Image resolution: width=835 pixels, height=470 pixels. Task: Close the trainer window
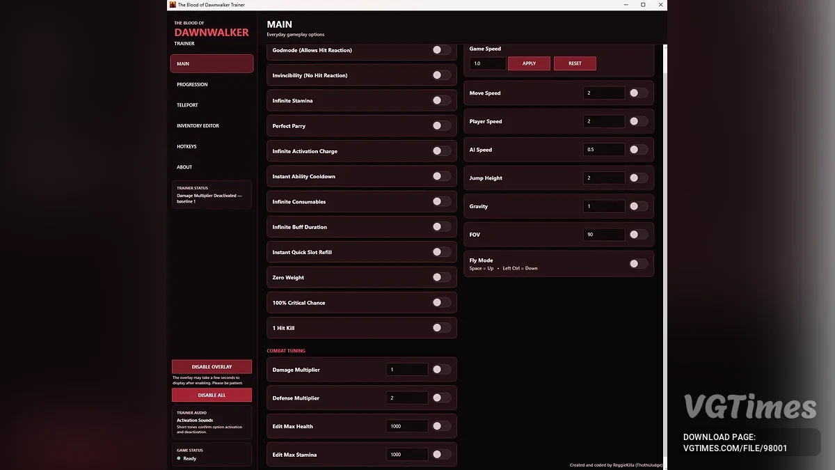660,5
